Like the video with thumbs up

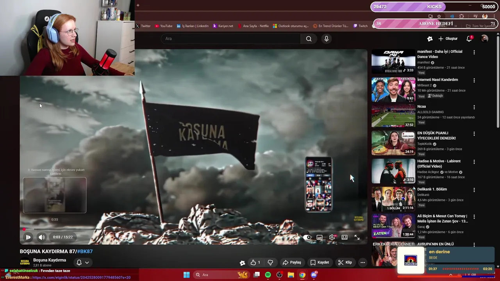pyautogui.click(x=255, y=262)
